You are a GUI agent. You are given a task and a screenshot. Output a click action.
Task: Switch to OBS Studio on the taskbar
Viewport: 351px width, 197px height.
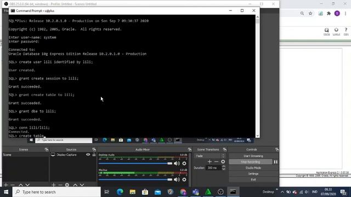(x=220, y=192)
